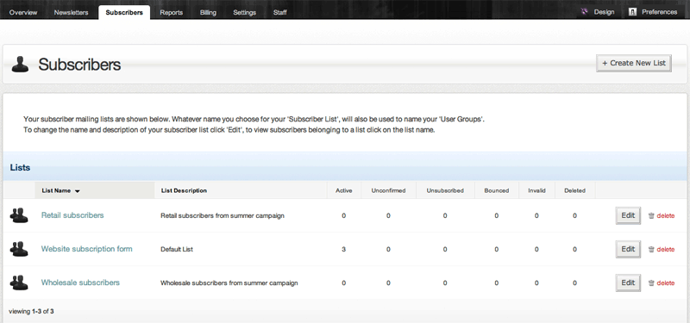Screen dimensions: 690x323
Task: Click the Subscribers person icon in header
Action: [x=20, y=64]
